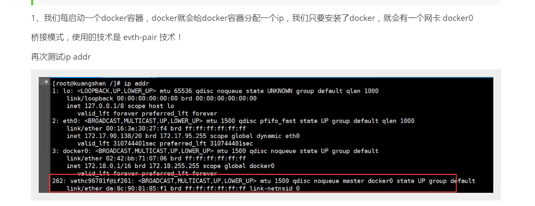
Task: Click the 'inet 172.18.0.1/16 brd 172.18.255.255' line
Action: 171,166
